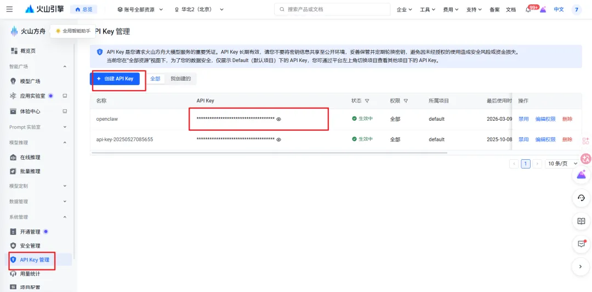The height and width of the screenshot is (292, 592).
Task: Click 禁用 for api-key-20250527085655
Action: (x=523, y=139)
